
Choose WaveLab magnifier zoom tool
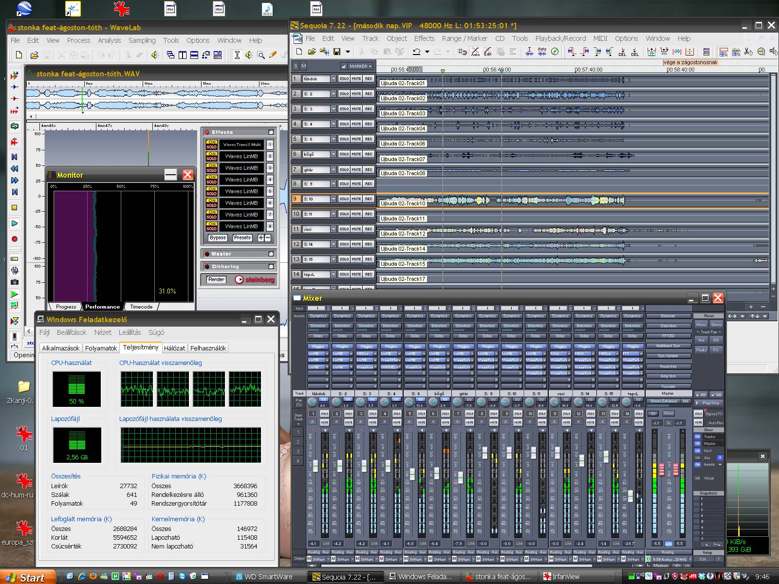click(x=260, y=55)
